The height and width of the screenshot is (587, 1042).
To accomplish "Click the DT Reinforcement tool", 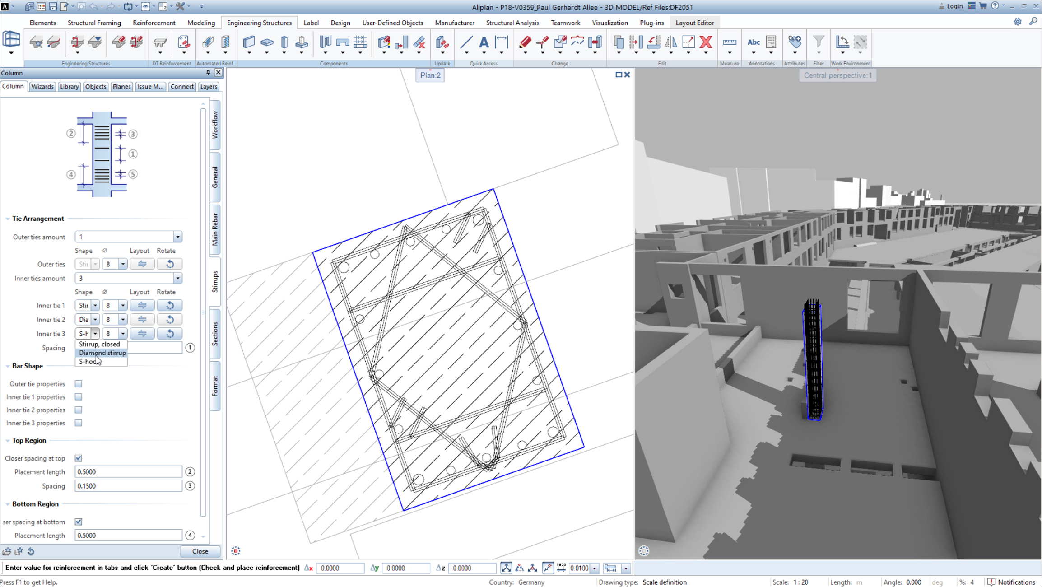I will coord(160,42).
